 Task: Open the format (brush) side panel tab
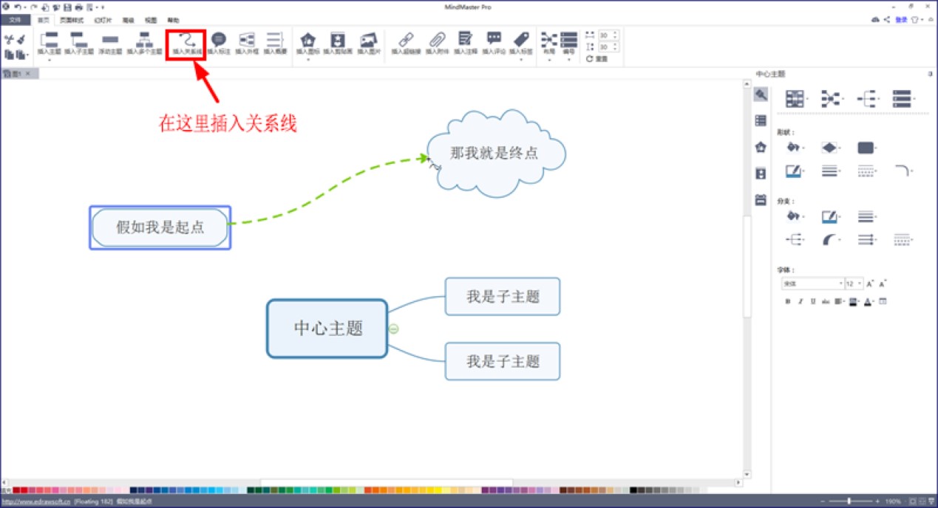(x=761, y=95)
